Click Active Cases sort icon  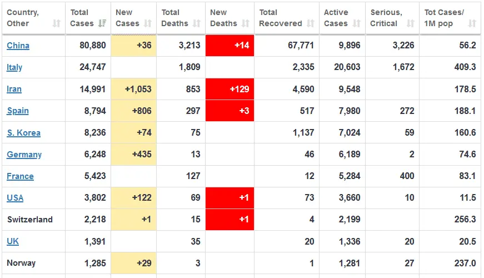pyautogui.click(x=356, y=23)
